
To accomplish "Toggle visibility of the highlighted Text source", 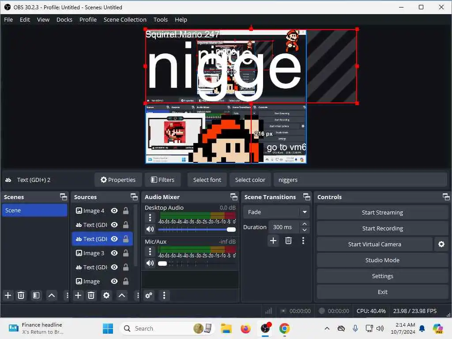I will coord(114,239).
